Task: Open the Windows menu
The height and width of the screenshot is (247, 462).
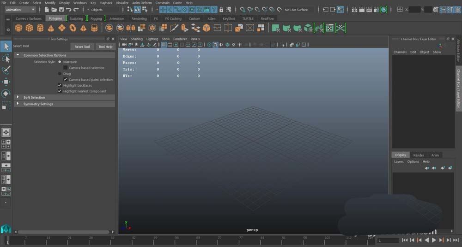Action: (x=80, y=3)
